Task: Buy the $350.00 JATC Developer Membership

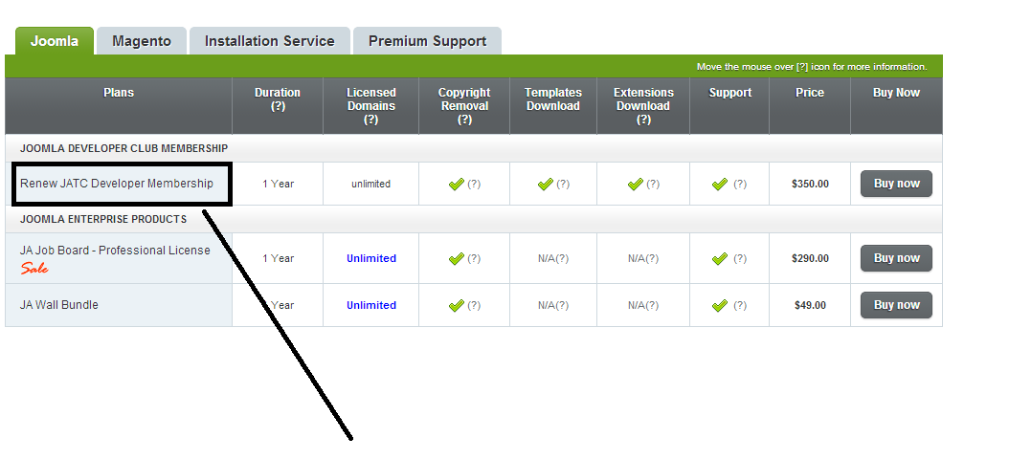Action: tap(896, 184)
